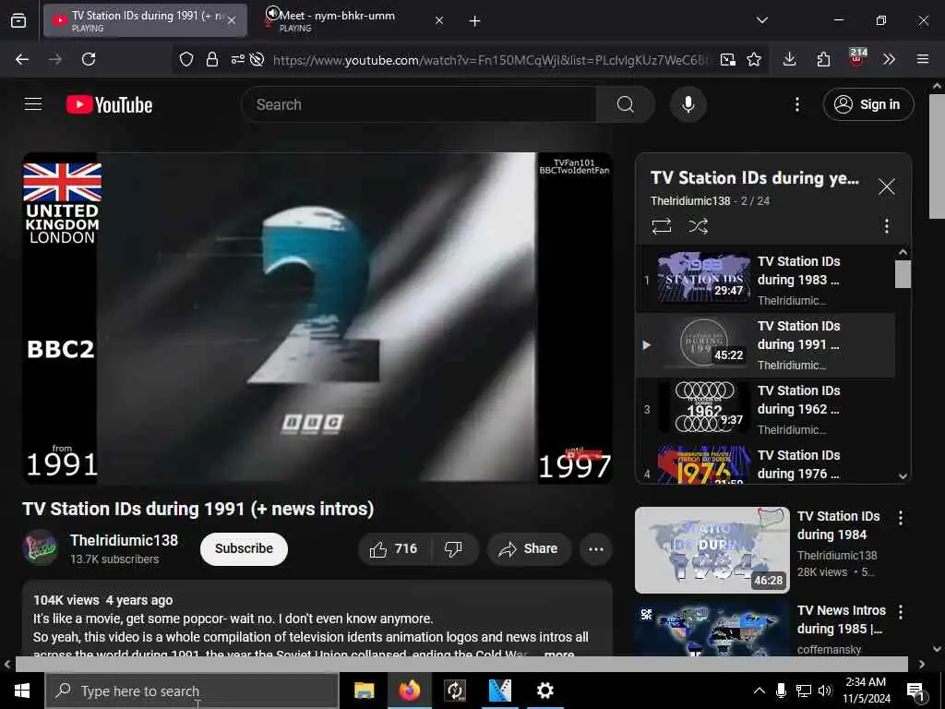Like the video with thumbs up
Image resolution: width=945 pixels, height=709 pixels.
tap(393, 548)
